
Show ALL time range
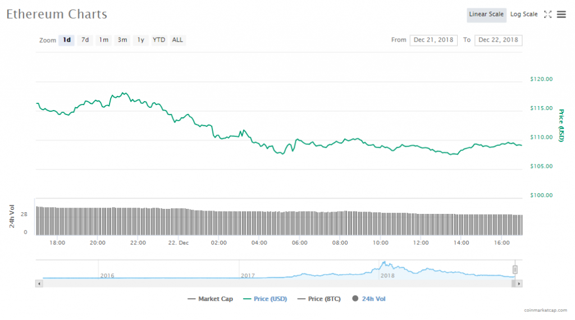(177, 40)
